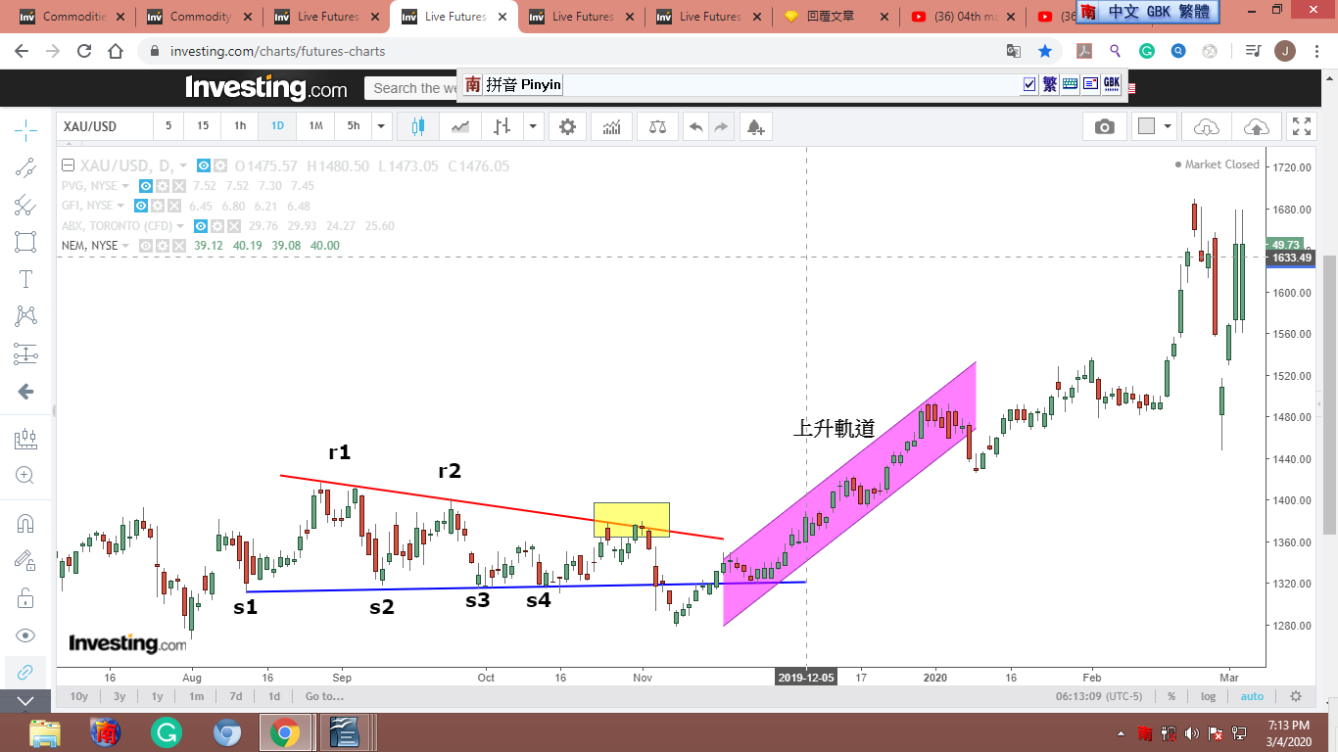The width and height of the screenshot is (1338, 752).
Task: Toggle visibility of PVG, NYSE series
Action: [x=145, y=186]
